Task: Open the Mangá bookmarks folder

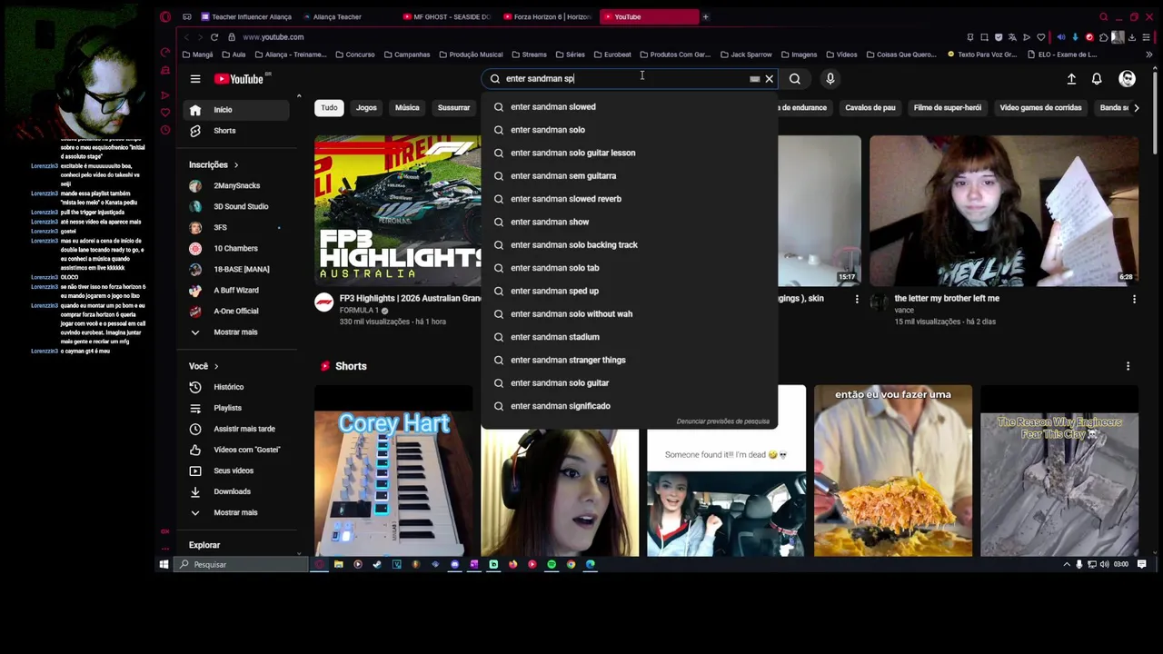Action: pyautogui.click(x=197, y=54)
